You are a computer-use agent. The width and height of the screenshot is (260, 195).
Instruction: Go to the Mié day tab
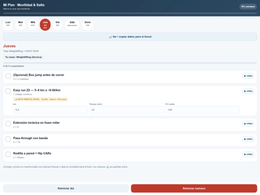(33, 25)
